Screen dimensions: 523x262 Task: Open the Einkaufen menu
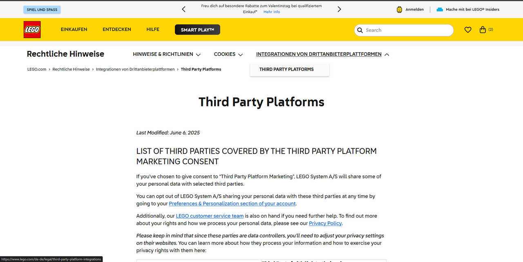pyautogui.click(x=74, y=29)
